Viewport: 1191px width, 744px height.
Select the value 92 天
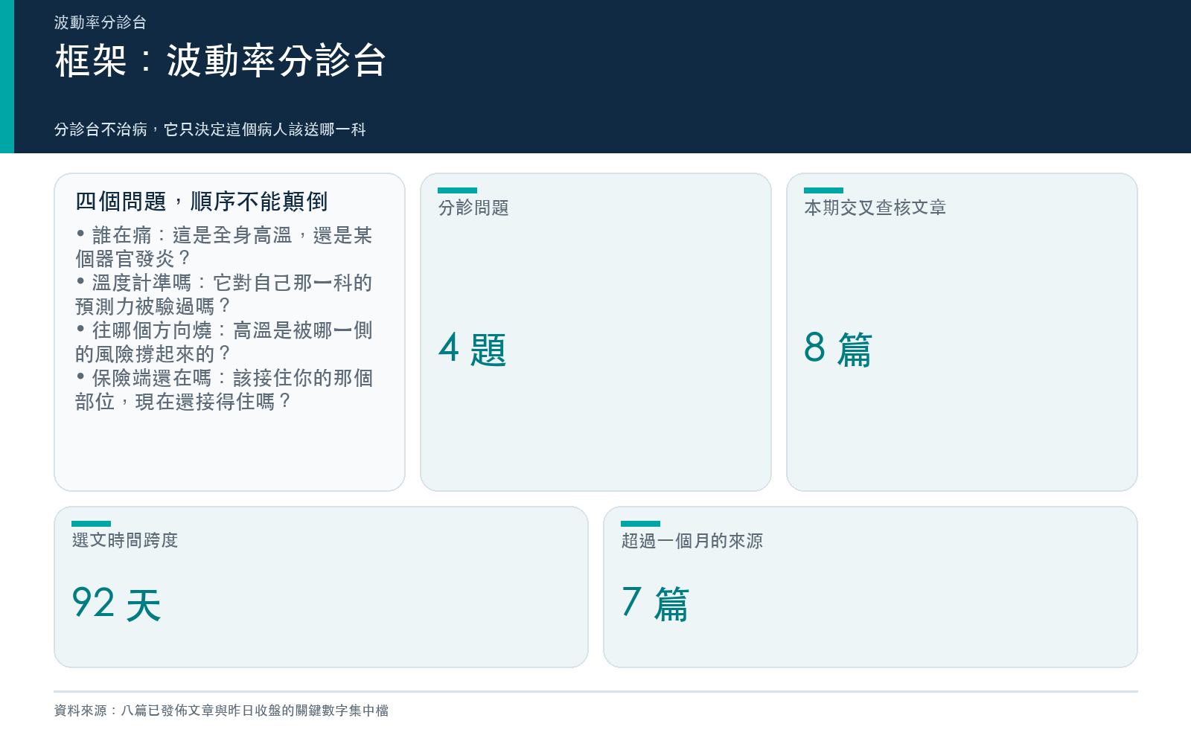pos(116,603)
